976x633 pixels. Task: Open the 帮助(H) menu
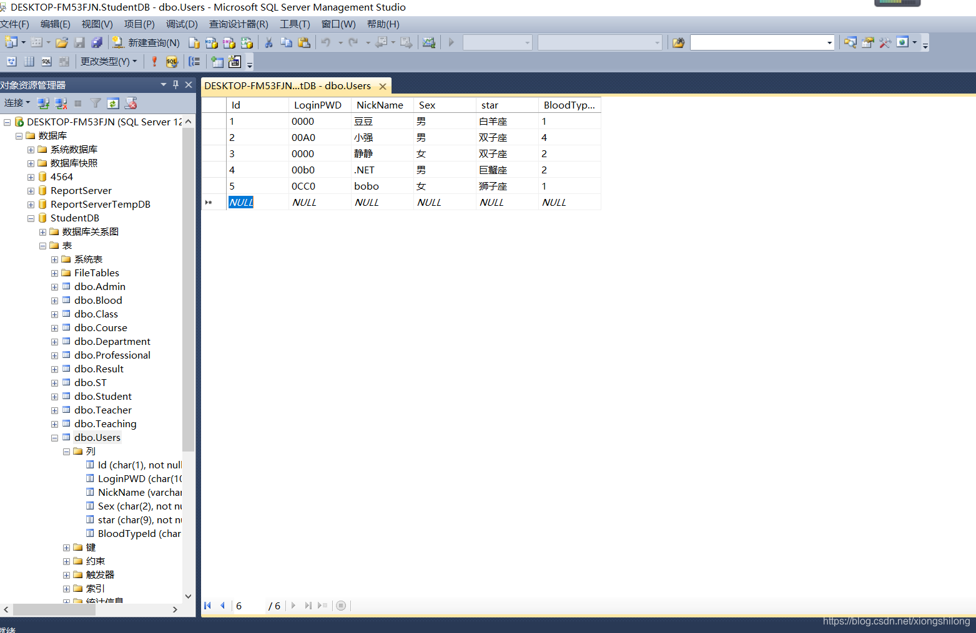[383, 24]
